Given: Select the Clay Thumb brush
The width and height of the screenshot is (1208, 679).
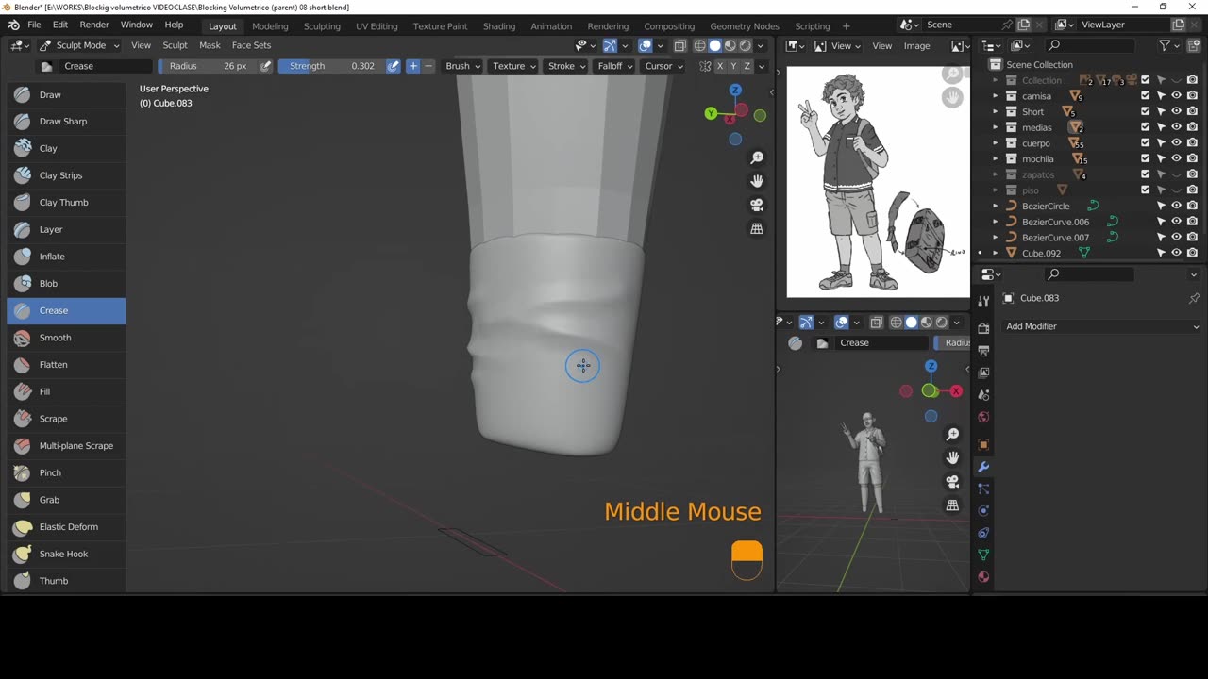Looking at the screenshot, I should point(66,203).
